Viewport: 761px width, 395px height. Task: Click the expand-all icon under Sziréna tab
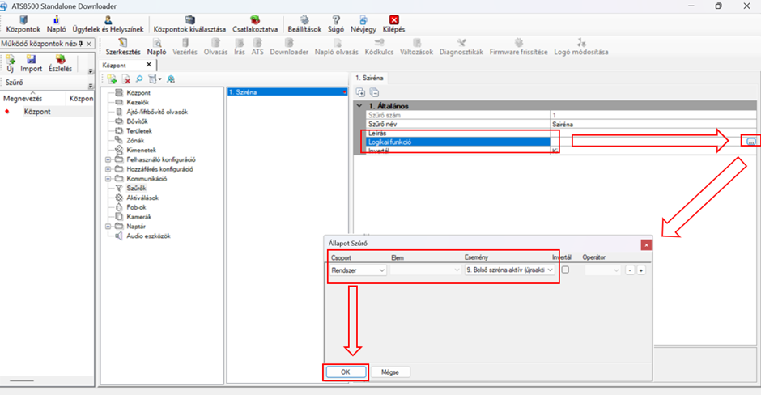tap(361, 92)
